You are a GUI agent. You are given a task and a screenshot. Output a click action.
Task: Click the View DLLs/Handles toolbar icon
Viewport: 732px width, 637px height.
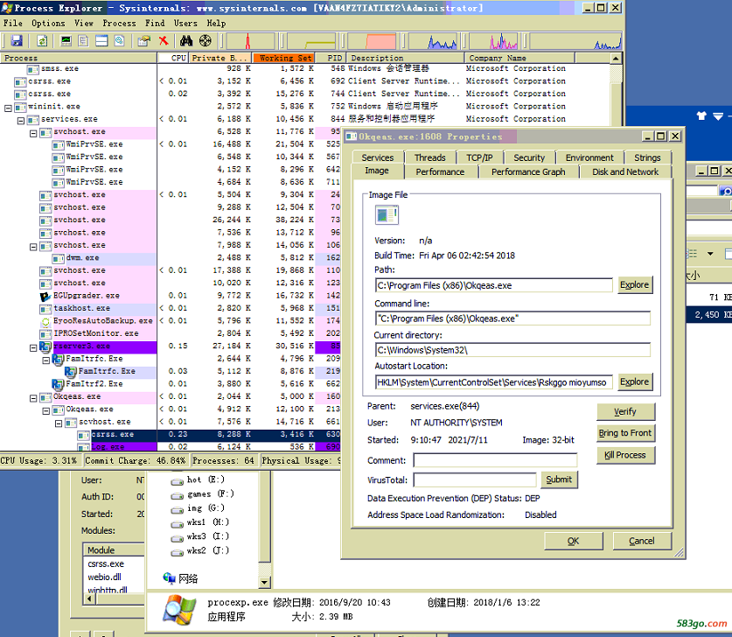120,41
